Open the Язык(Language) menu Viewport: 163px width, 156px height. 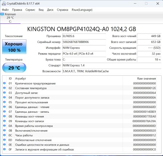click(82, 10)
